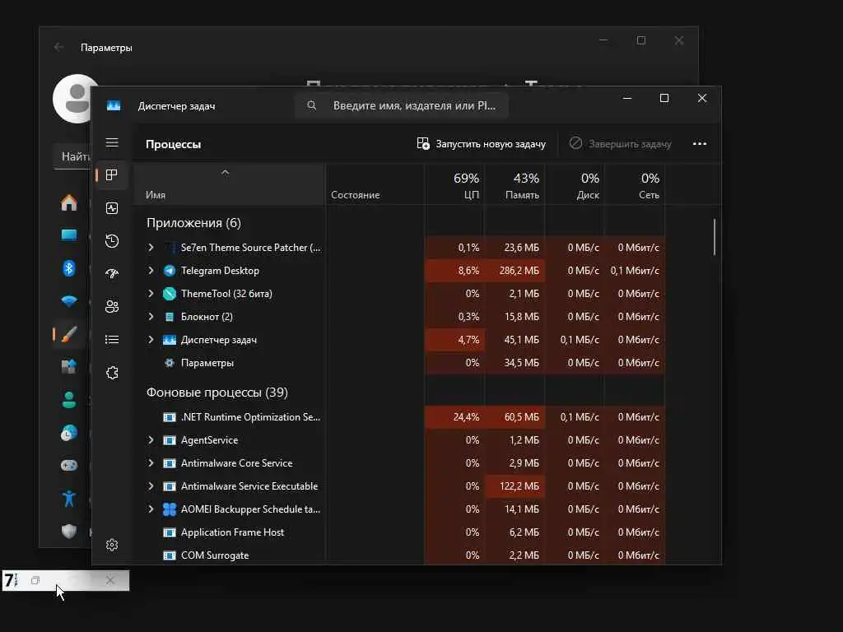
Task: Expand Antimalware Core Service process
Action: point(151,462)
